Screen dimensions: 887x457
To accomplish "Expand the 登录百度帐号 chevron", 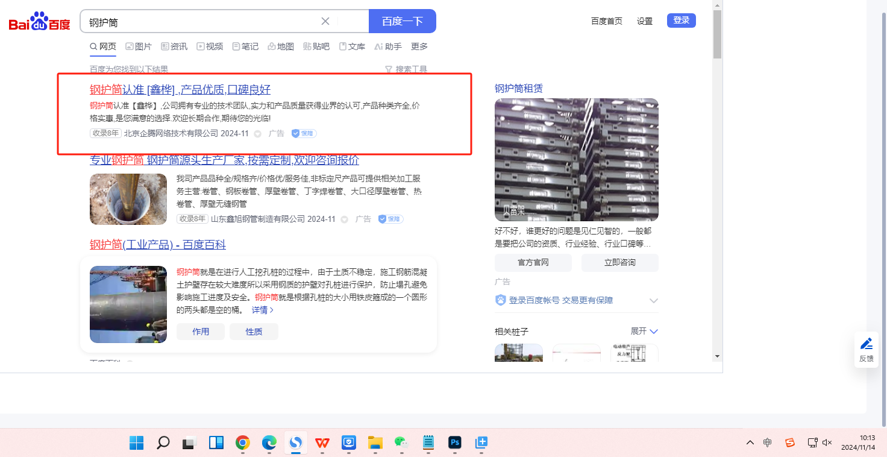I will pos(654,300).
